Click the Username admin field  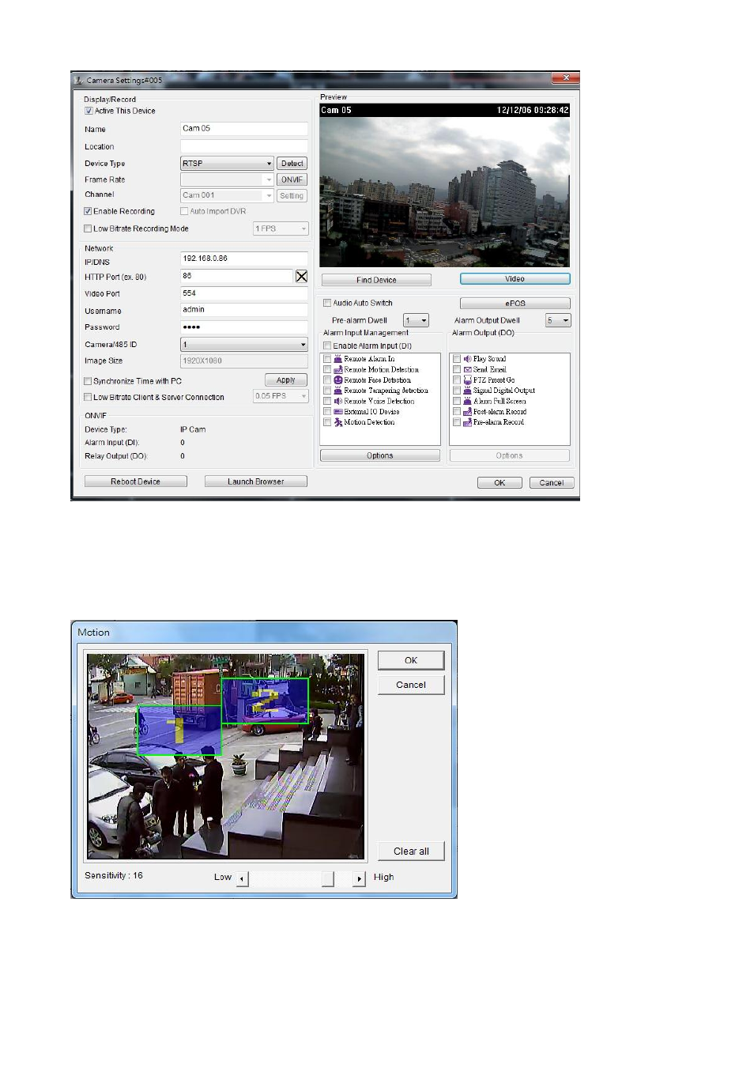click(x=244, y=310)
